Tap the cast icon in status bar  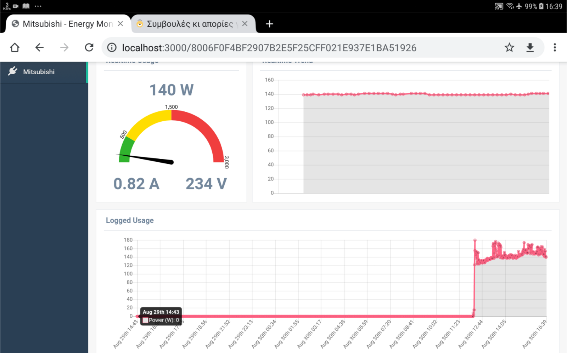pos(499,6)
